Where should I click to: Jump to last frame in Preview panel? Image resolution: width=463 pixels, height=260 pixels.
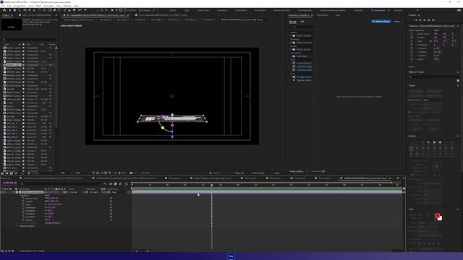pos(433,20)
